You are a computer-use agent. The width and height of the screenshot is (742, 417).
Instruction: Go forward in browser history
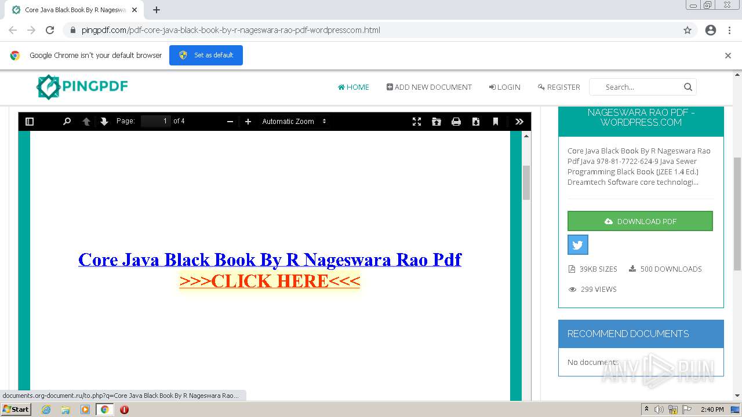pyautogui.click(x=31, y=30)
